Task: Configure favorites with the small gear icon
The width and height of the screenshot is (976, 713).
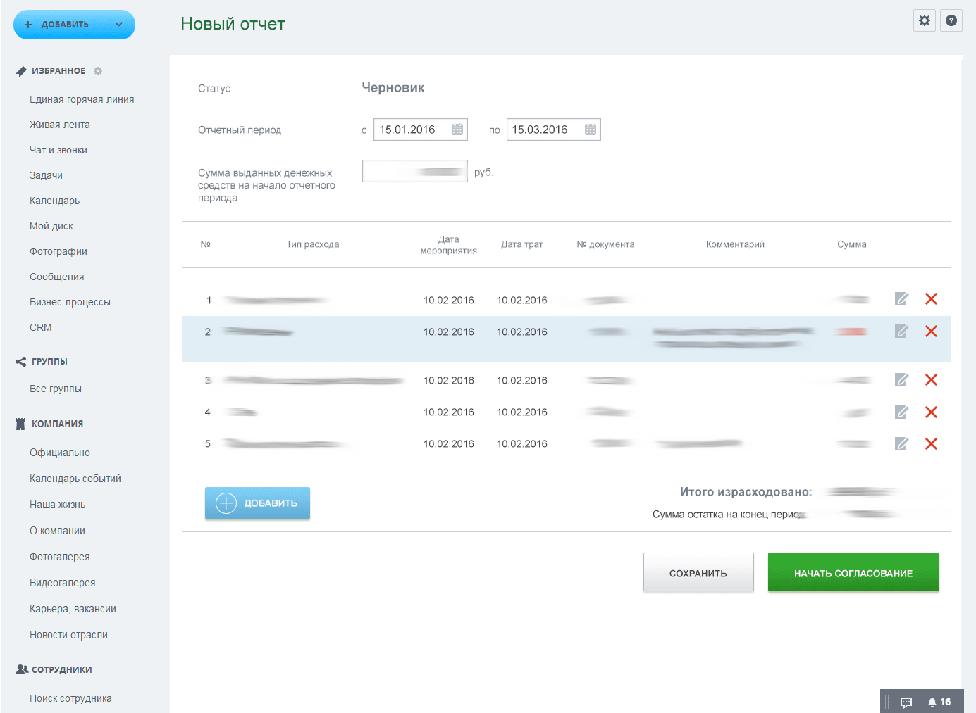Action: [x=98, y=71]
